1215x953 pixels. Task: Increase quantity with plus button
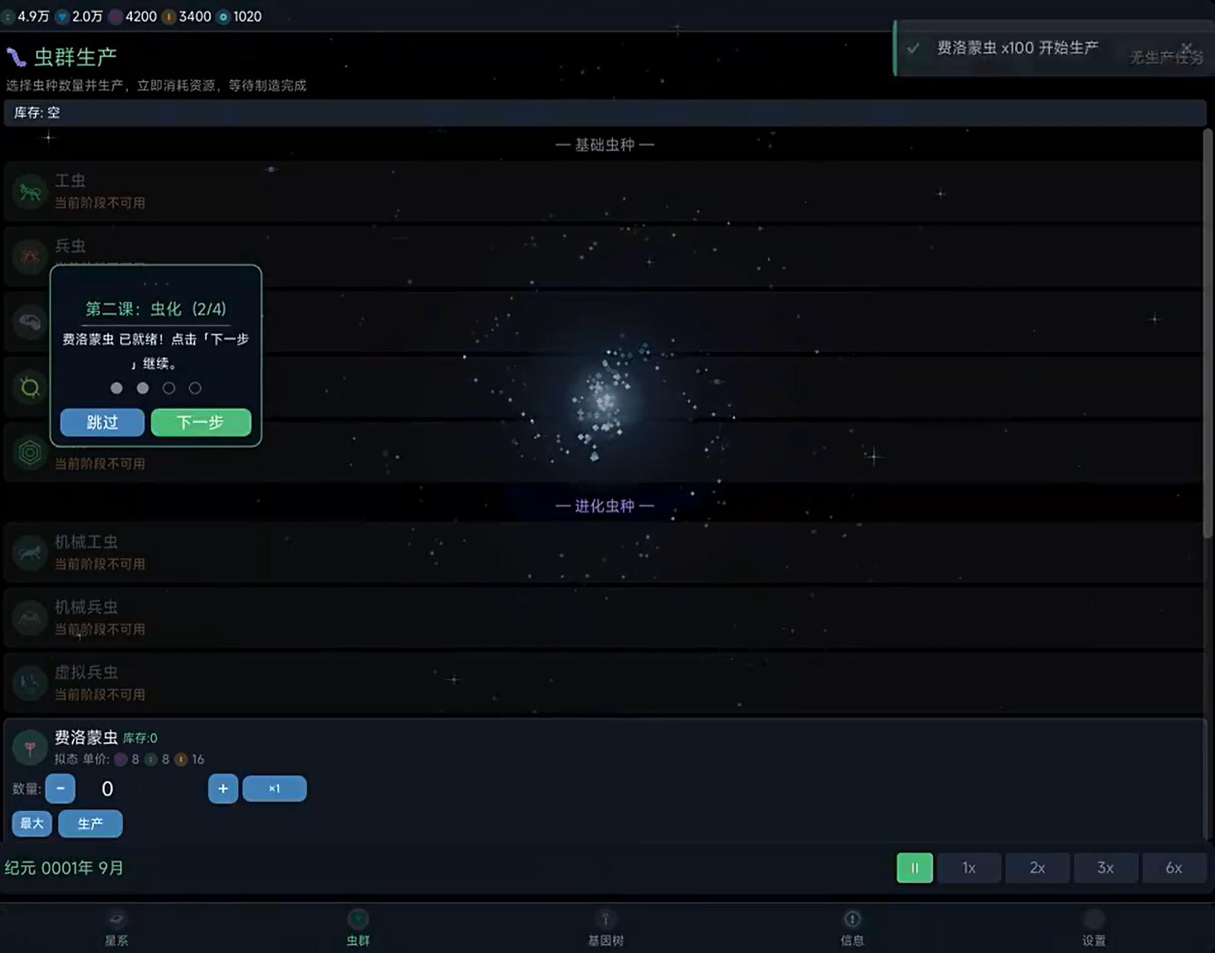point(223,789)
